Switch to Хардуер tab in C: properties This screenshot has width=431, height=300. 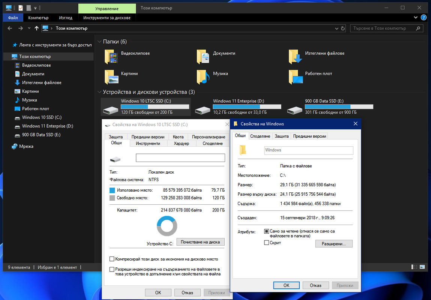[182, 143]
